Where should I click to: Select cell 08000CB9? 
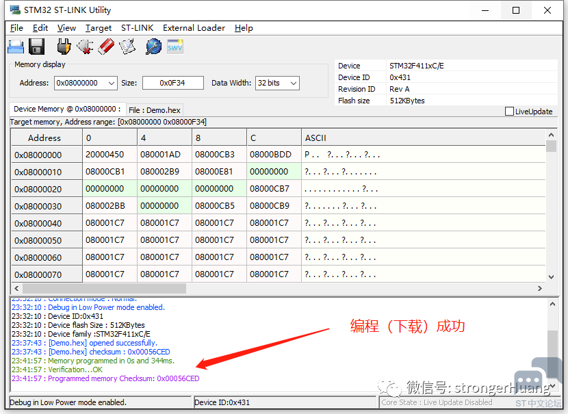click(274, 206)
